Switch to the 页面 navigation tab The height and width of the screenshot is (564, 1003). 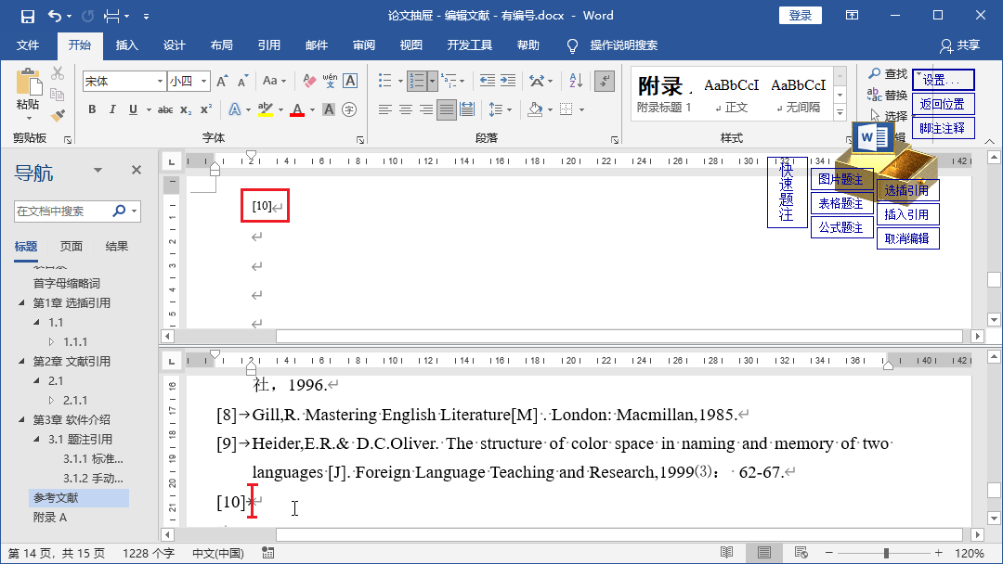click(71, 247)
